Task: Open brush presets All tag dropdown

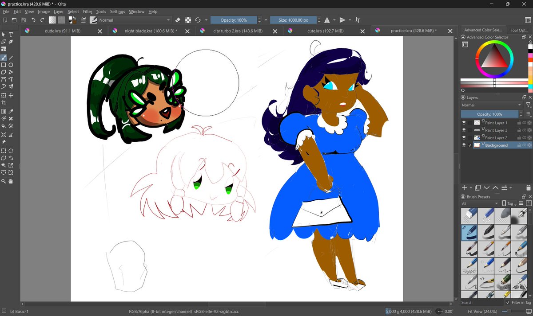Action: [480, 203]
